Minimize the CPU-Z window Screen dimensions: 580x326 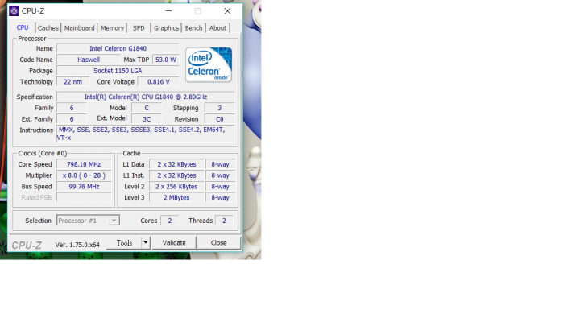(x=168, y=11)
